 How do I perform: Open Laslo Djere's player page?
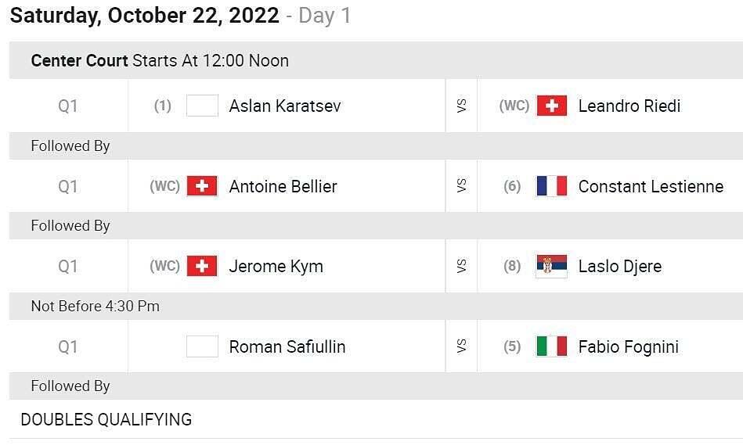coord(620,267)
